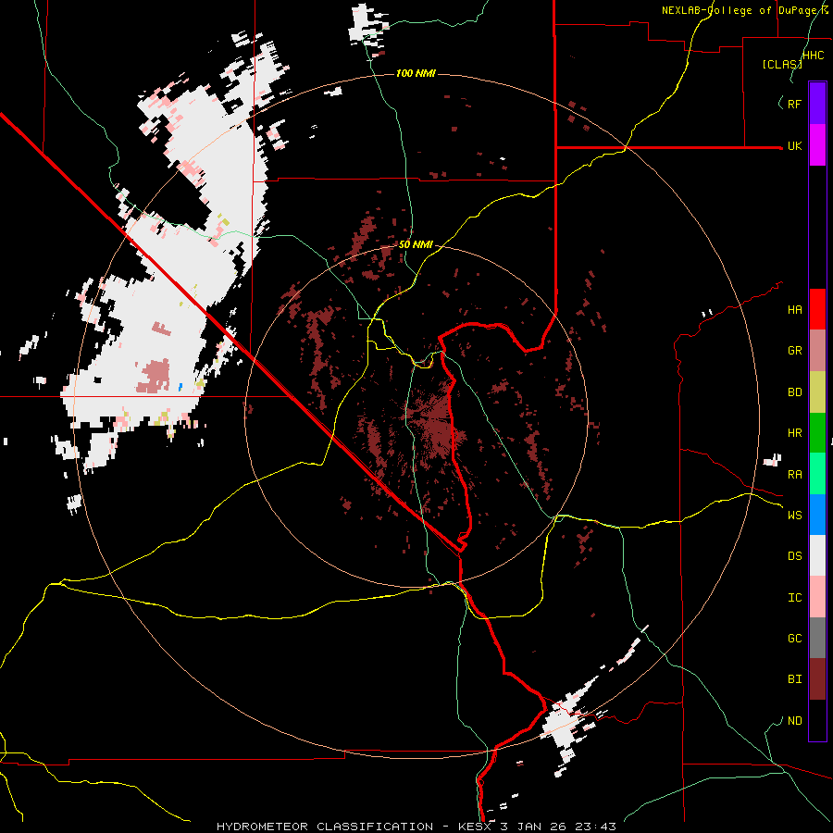
Task: Click the BD yellow-green legend swatch
Action: pyautogui.click(x=817, y=392)
